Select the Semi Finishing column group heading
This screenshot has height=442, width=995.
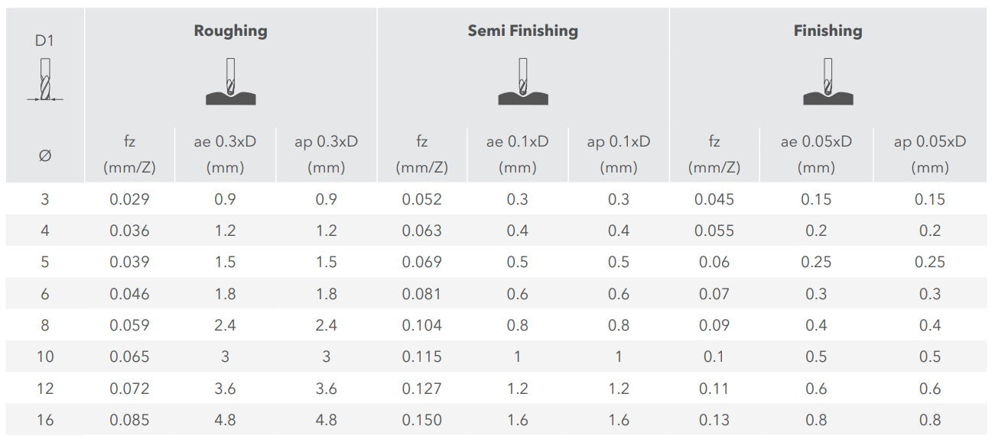click(x=522, y=31)
